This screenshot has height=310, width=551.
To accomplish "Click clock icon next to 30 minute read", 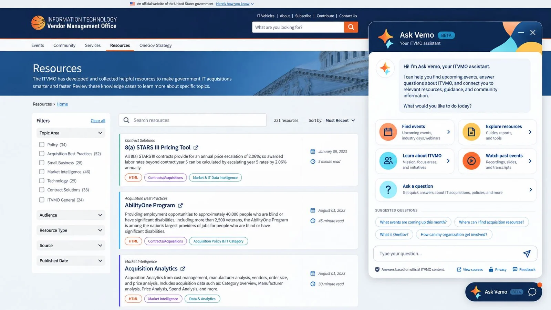I will coord(313,284).
